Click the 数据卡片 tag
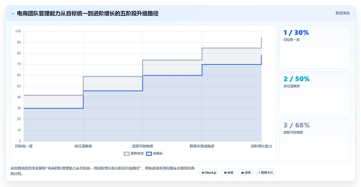 266,173
